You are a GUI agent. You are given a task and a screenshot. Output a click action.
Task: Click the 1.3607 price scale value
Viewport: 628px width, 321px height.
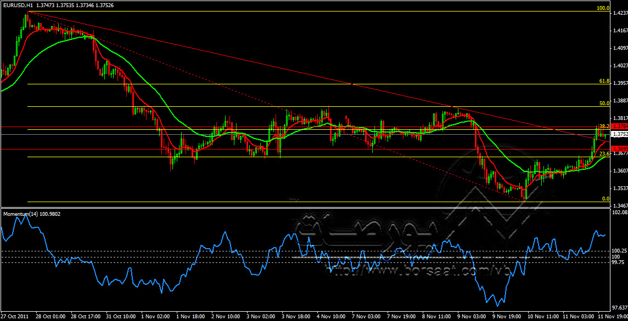click(619, 171)
